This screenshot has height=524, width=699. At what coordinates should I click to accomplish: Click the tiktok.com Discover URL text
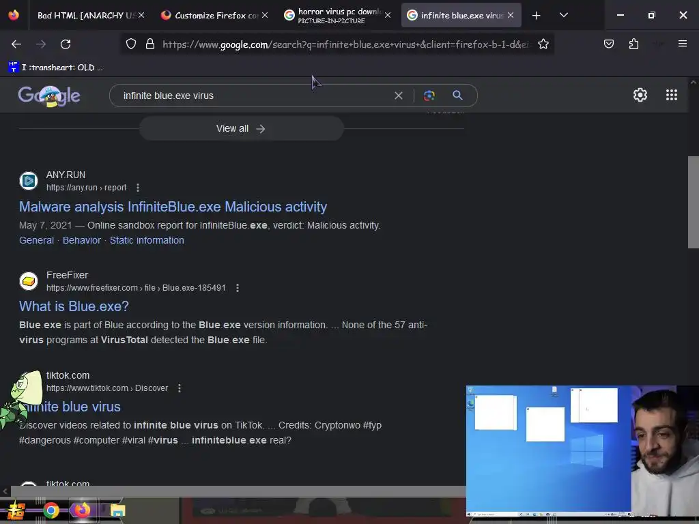(107, 388)
